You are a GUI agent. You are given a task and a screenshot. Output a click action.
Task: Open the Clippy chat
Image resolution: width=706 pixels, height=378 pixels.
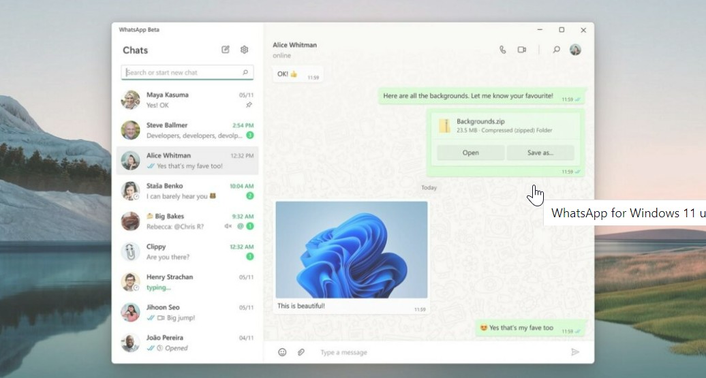pos(187,251)
